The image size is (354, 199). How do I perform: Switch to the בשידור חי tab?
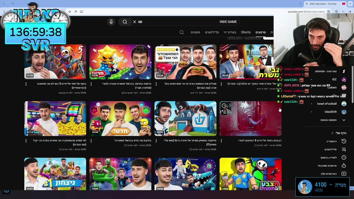(230, 32)
